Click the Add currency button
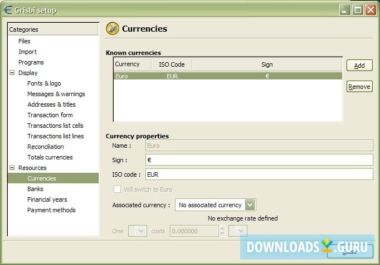The width and height of the screenshot is (380, 265). point(359,66)
